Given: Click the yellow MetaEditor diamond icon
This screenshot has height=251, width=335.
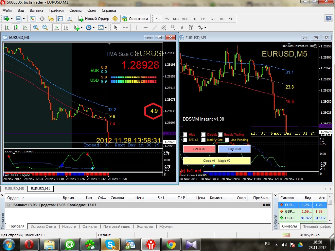Looking at the screenshot, I should pos(115,19).
